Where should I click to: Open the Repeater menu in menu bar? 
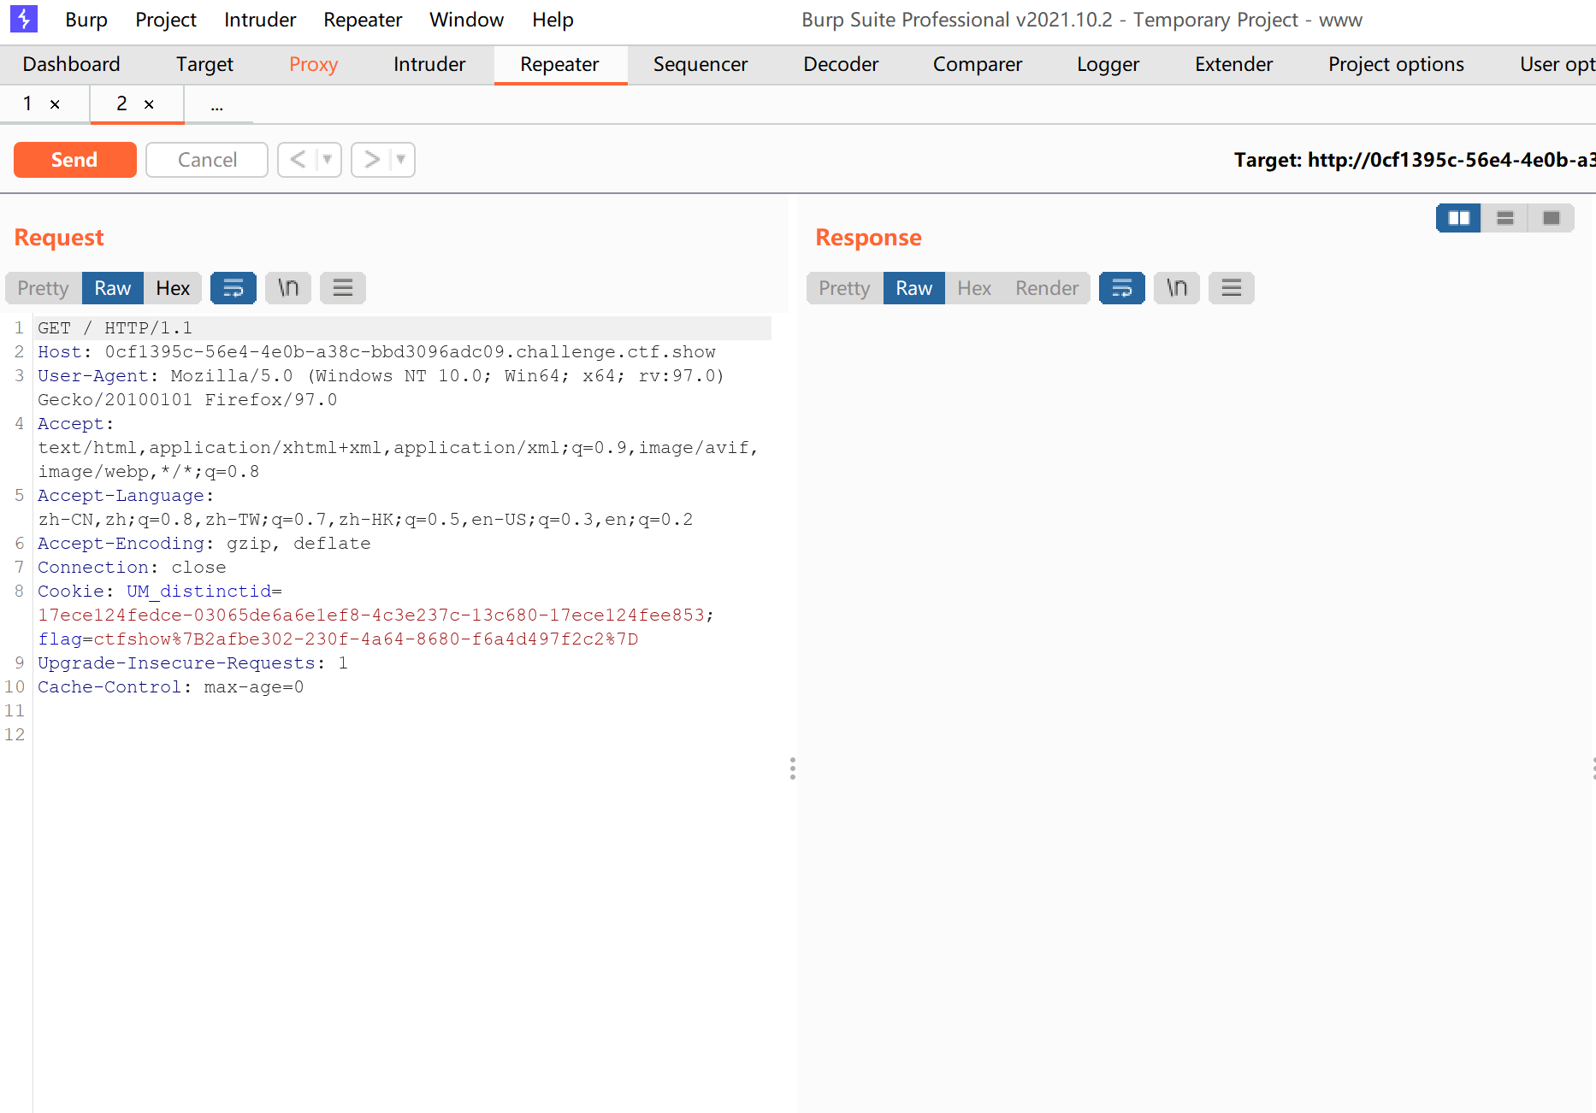tap(363, 20)
